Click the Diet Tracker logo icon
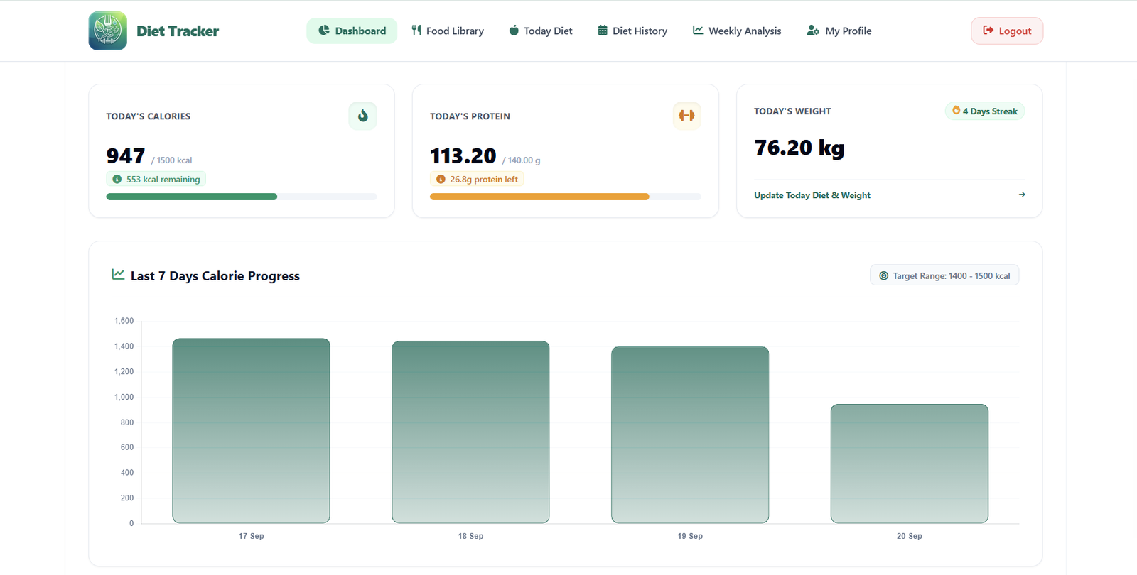Screen dimensions: 1137x575 [108, 31]
